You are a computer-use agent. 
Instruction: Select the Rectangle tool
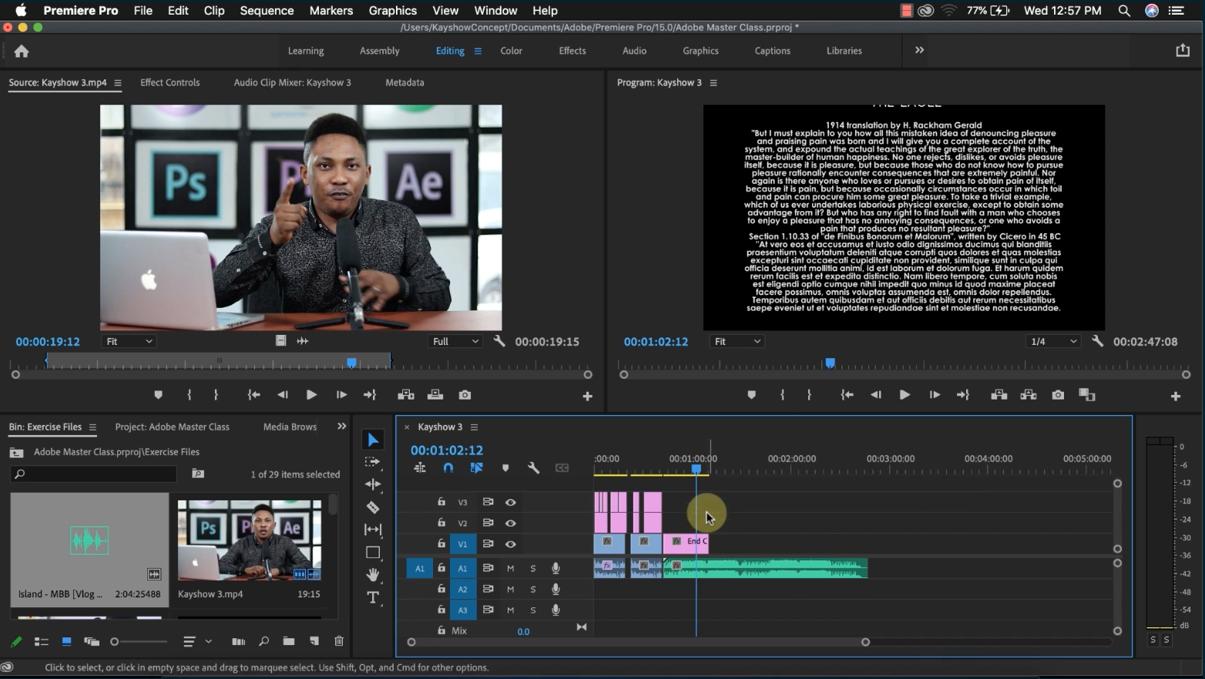coord(373,552)
